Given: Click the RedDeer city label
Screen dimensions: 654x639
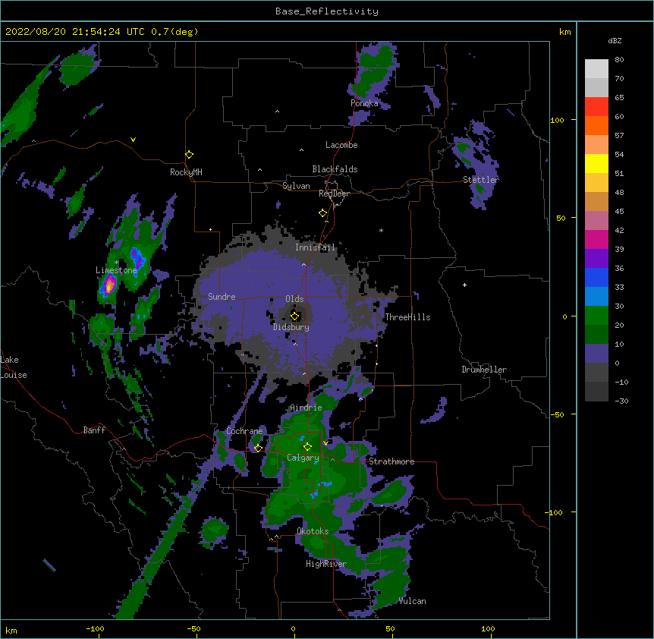Looking at the screenshot, I should (x=334, y=194).
